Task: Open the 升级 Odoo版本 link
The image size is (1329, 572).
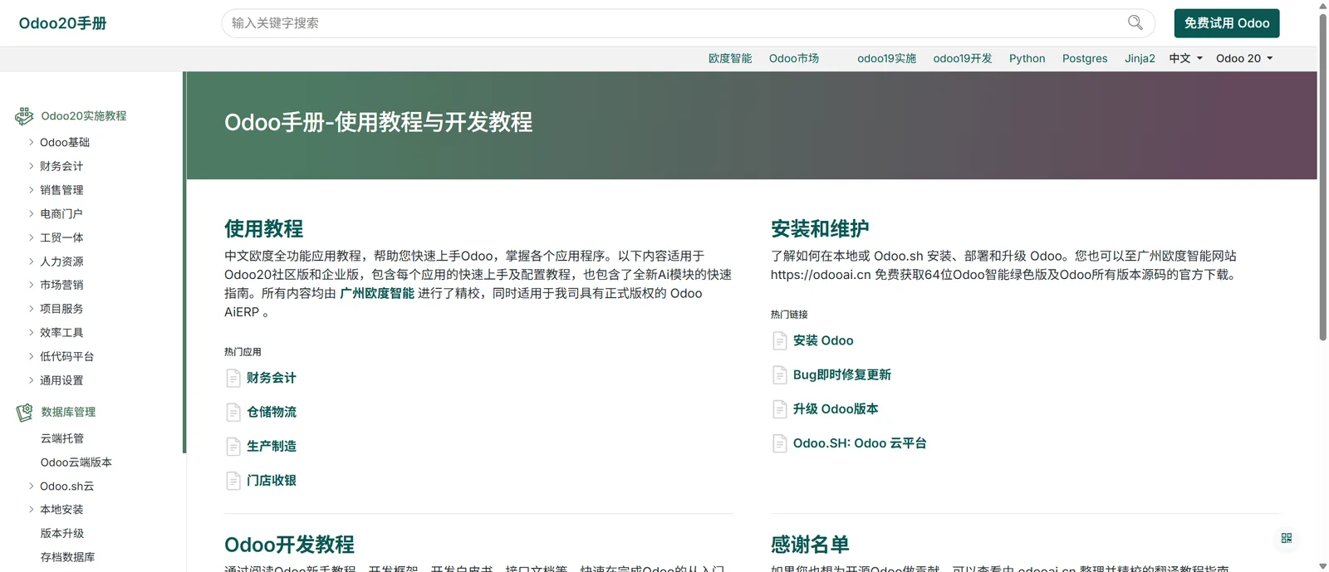Action: tap(836, 408)
